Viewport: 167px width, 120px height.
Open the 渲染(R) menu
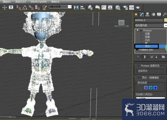7,2
